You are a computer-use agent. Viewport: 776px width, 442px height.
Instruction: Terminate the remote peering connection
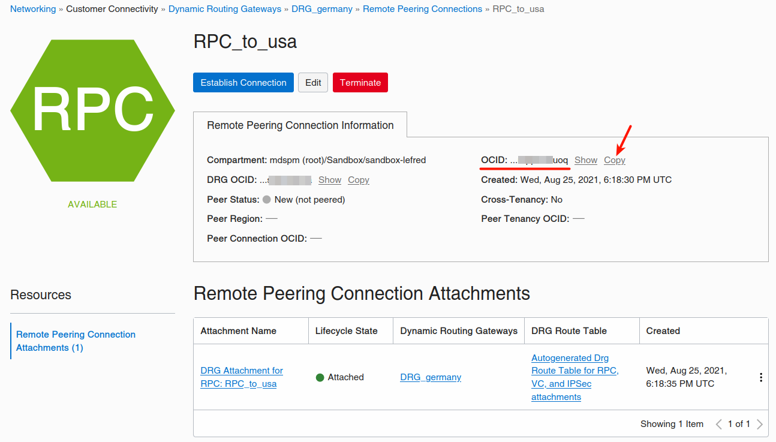pos(360,83)
